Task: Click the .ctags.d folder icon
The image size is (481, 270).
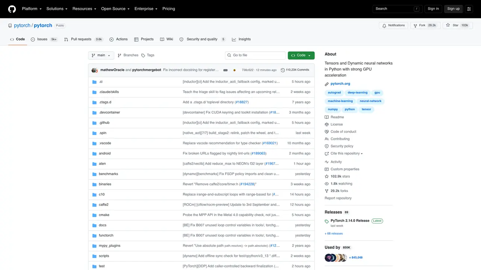Action: click(x=95, y=102)
